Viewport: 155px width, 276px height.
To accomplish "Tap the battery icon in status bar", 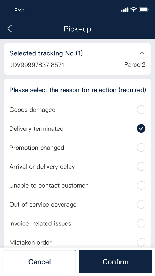I will (x=144, y=10).
